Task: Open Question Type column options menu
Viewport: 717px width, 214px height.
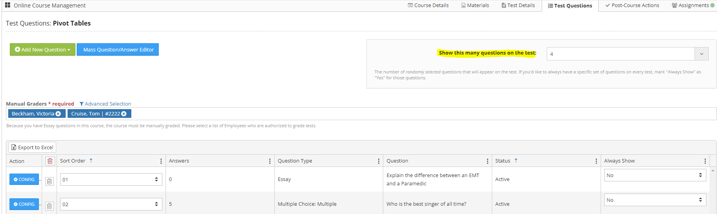Action: tap(379, 161)
